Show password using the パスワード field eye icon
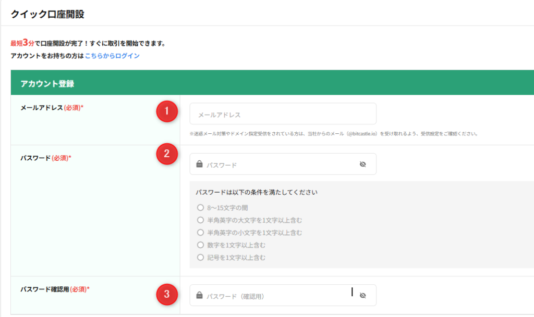534x317 pixels. coord(363,164)
